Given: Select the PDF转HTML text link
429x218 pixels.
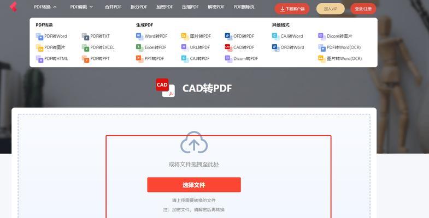Looking at the screenshot, I should tap(56, 59).
